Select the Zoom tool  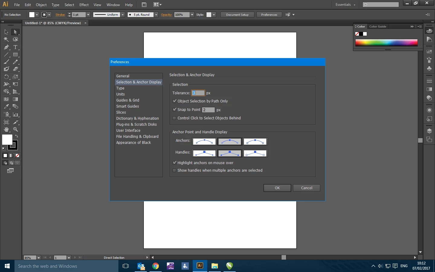(15, 129)
